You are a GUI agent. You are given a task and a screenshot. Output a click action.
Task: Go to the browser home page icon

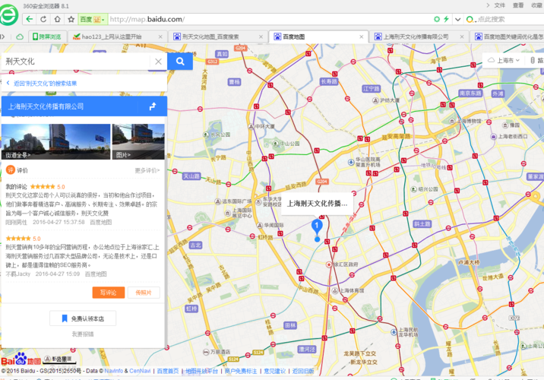[57, 19]
